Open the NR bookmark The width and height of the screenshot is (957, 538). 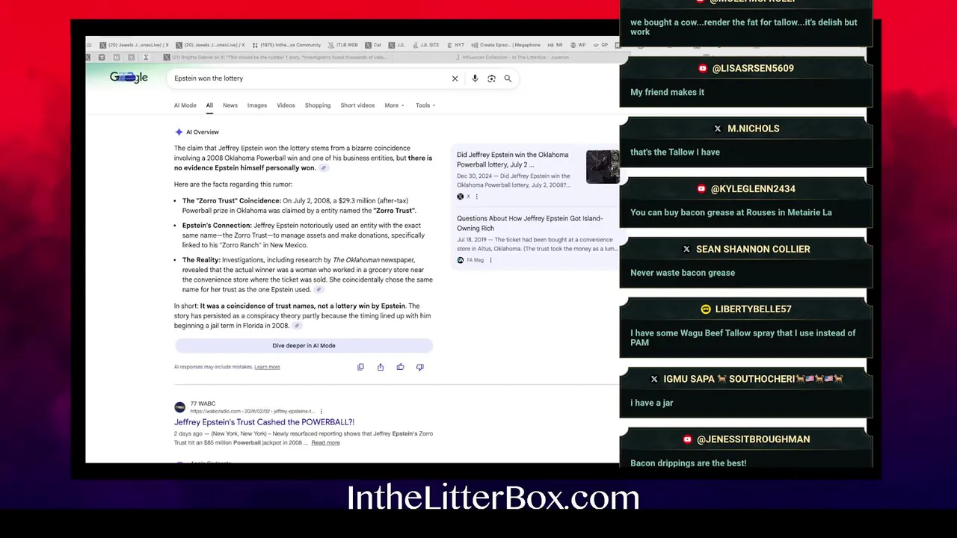tap(555, 45)
